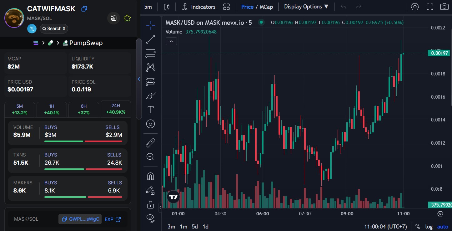
Task: Open the Display Options dropdown
Action: (306, 7)
